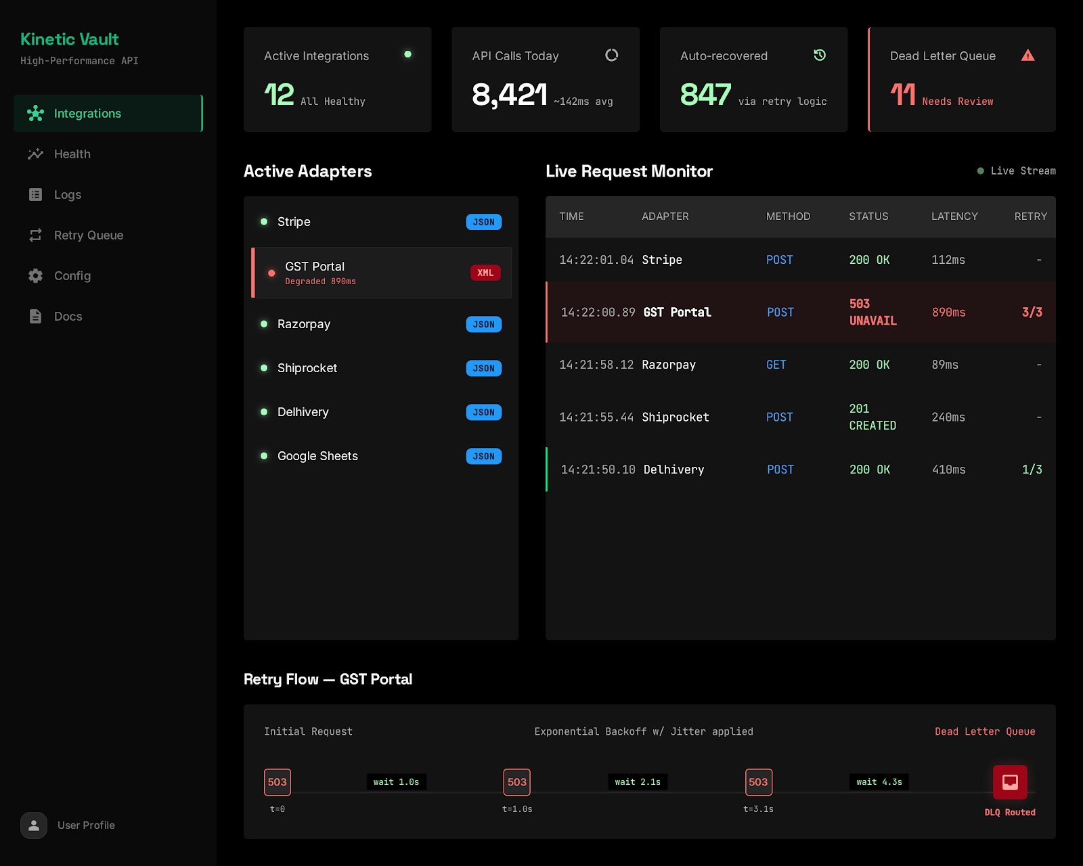Screen dimensions: 1083x866
Task: Click the XML badge on GST Portal
Action: [x=485, y=273]
